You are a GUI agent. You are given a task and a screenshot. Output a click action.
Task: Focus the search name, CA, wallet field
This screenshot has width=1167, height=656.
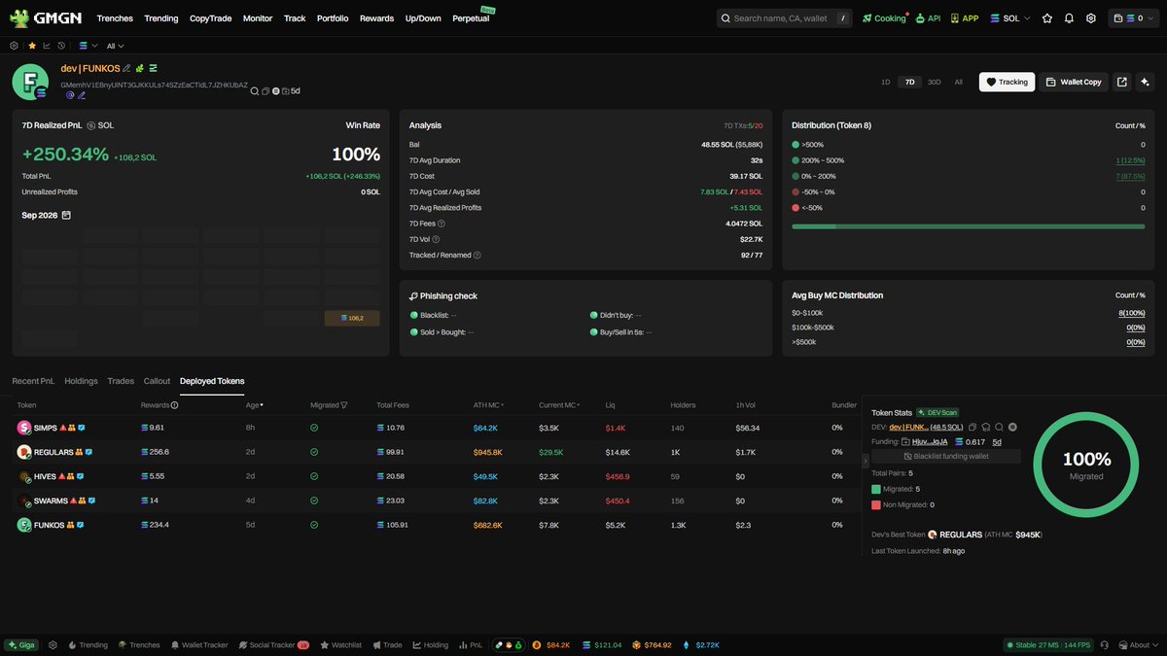(784, 18)
